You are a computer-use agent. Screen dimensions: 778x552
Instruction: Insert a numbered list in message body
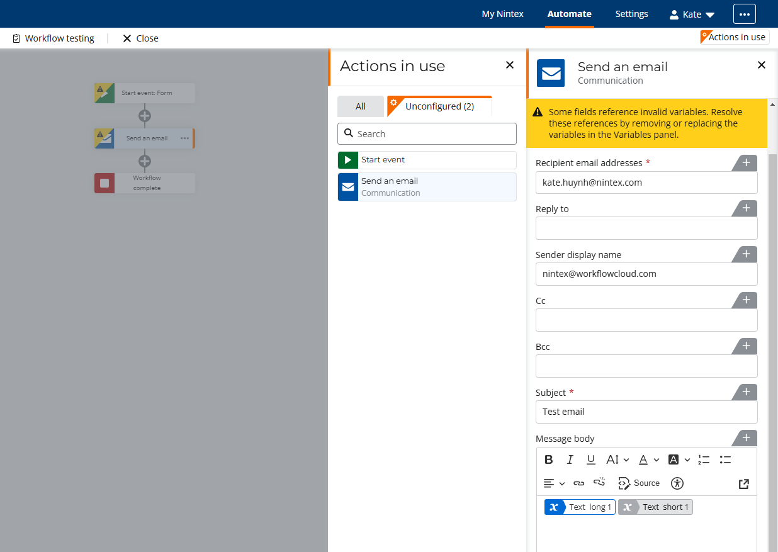pos(704,459)
